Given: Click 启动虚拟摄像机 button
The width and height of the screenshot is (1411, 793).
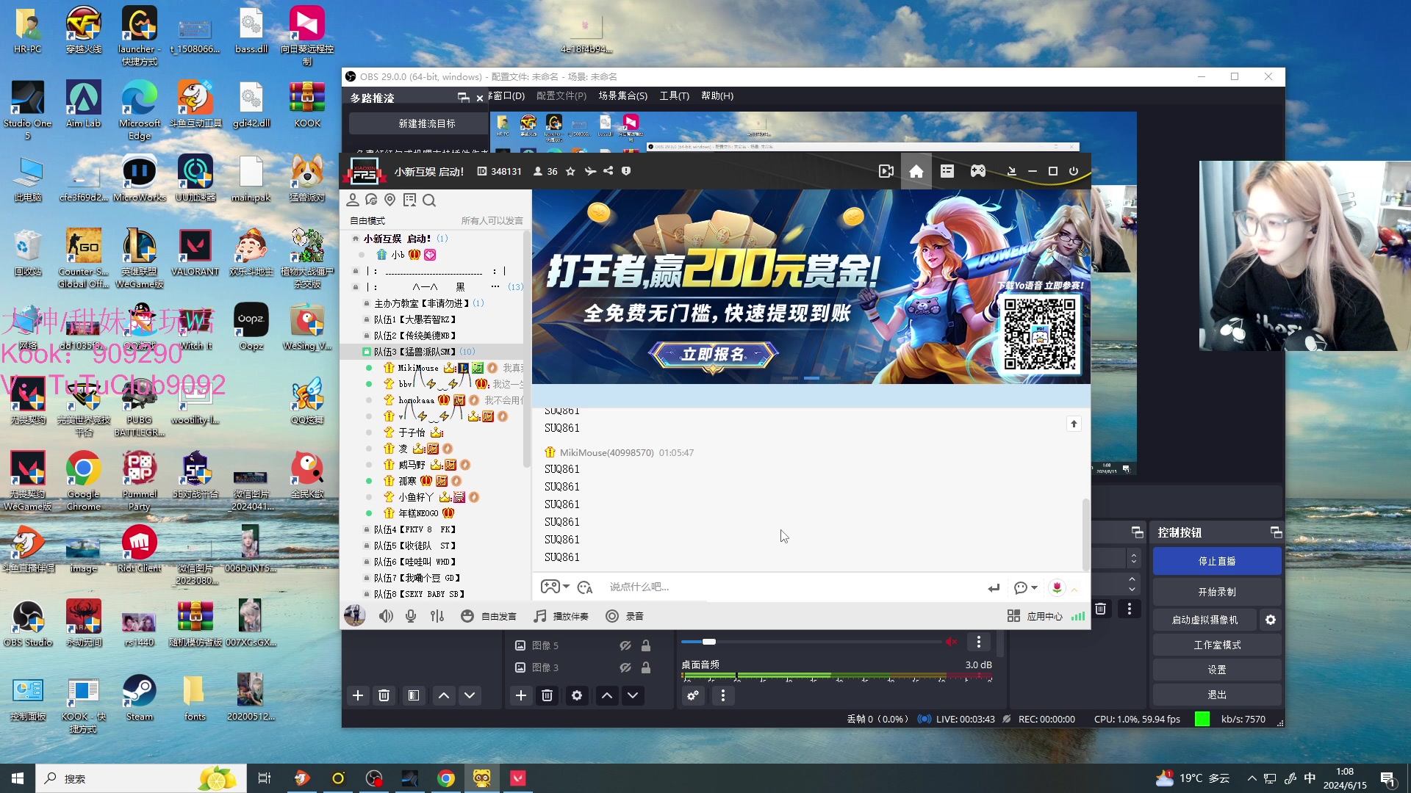Looking at the screenshot, I should pos(1204,620).
